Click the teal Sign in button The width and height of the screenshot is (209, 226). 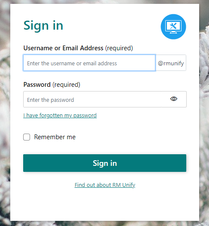pos(105,163)
